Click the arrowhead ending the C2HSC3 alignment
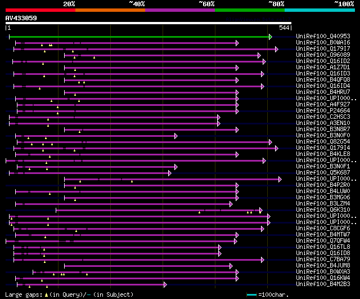This screenshot has width=360, height=299. 219,118
